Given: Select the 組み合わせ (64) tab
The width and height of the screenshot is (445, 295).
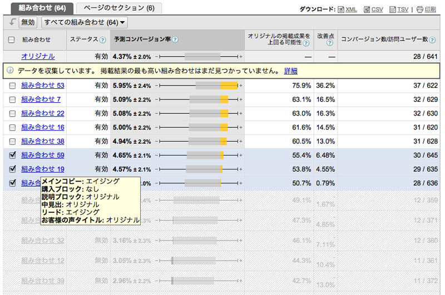Looking at the screenshot, I should tap(42, 8).
